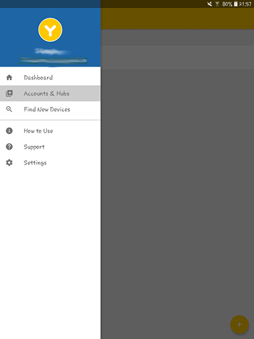Click the Accounts & Hubs icon

[x=9, y=93]
